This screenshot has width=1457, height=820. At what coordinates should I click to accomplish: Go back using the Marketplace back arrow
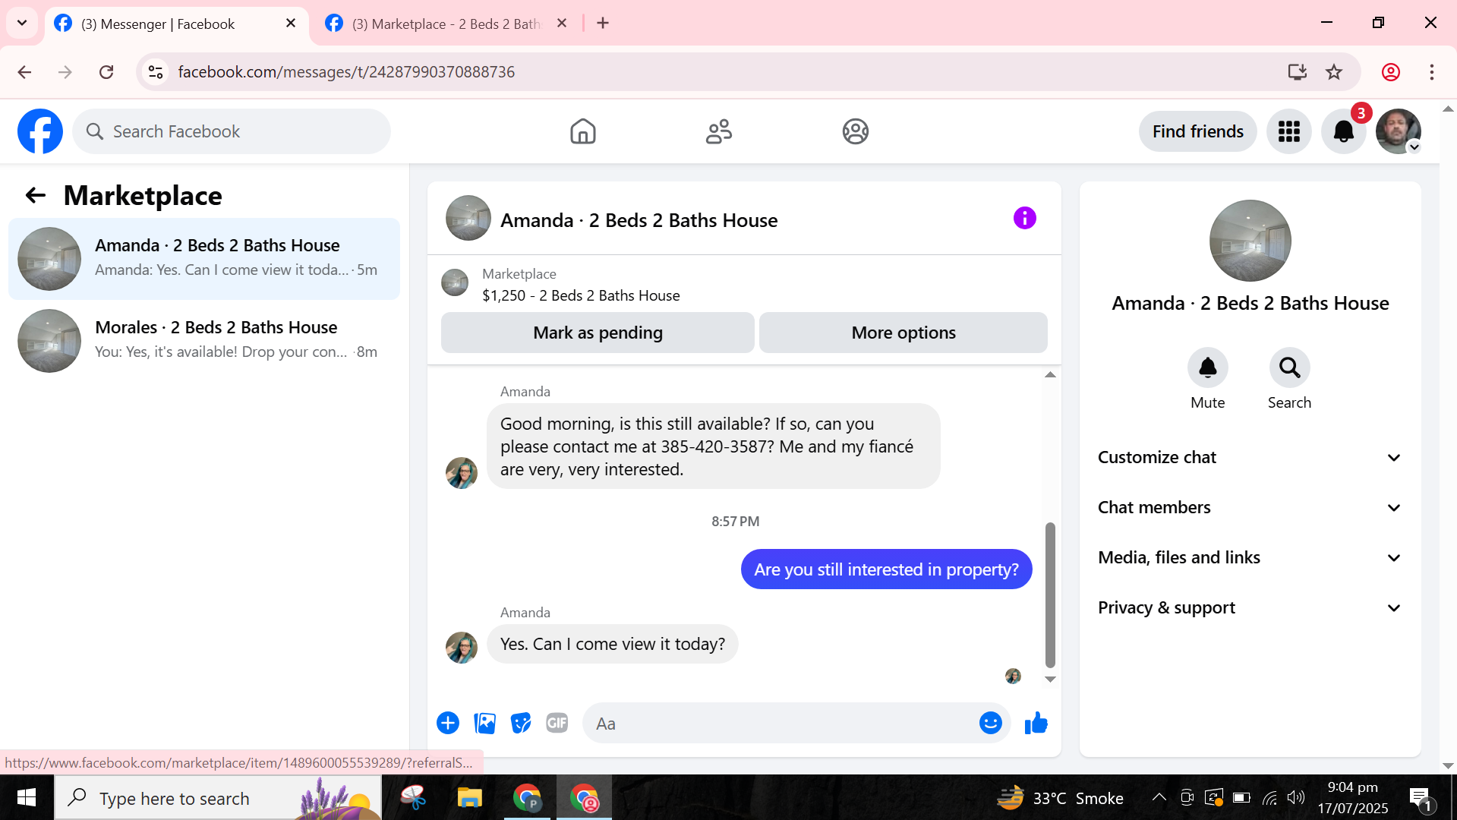point(36,195)
